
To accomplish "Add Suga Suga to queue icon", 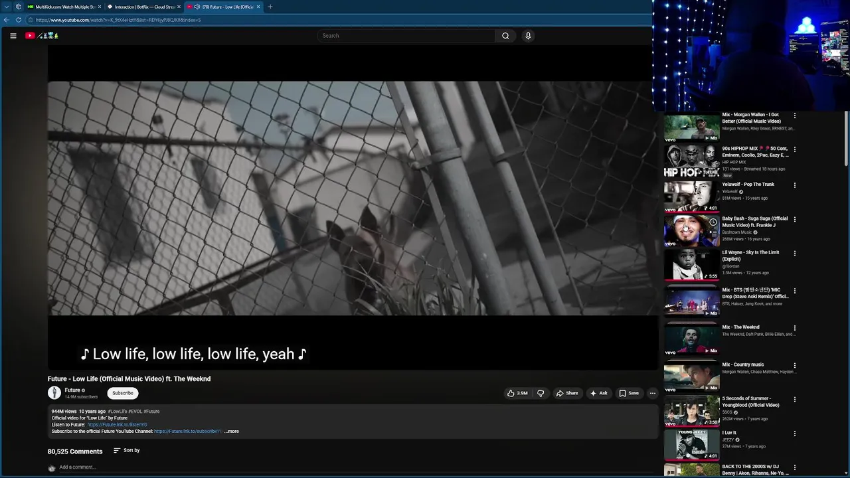I will (x=713, y=234).
